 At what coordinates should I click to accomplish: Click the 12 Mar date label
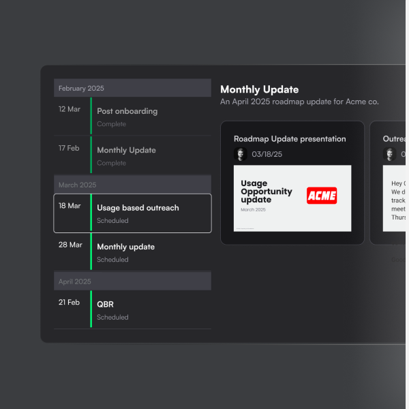(70, 109)
